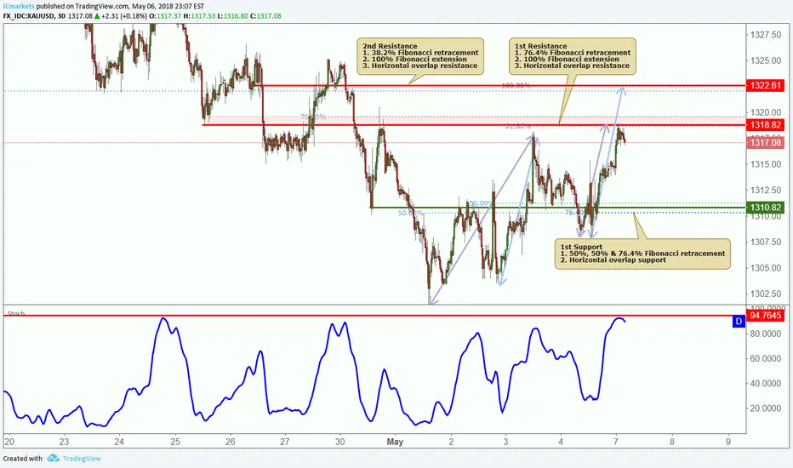The height and width of the screenshot is (468, 793).
Task: Click the 40.0000 stochastic axis value
Action: 766,383
